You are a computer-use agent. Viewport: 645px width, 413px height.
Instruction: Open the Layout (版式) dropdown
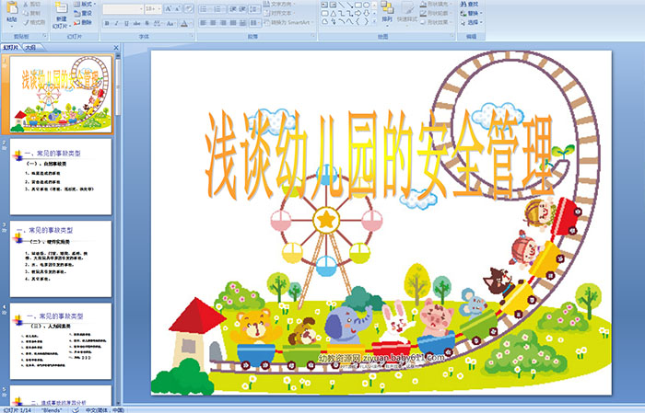85,4
